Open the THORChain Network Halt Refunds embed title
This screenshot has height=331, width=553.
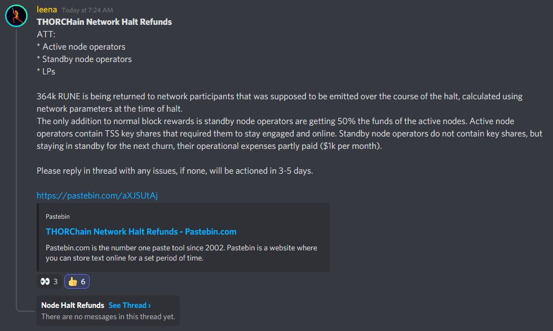tap(141, 232)
